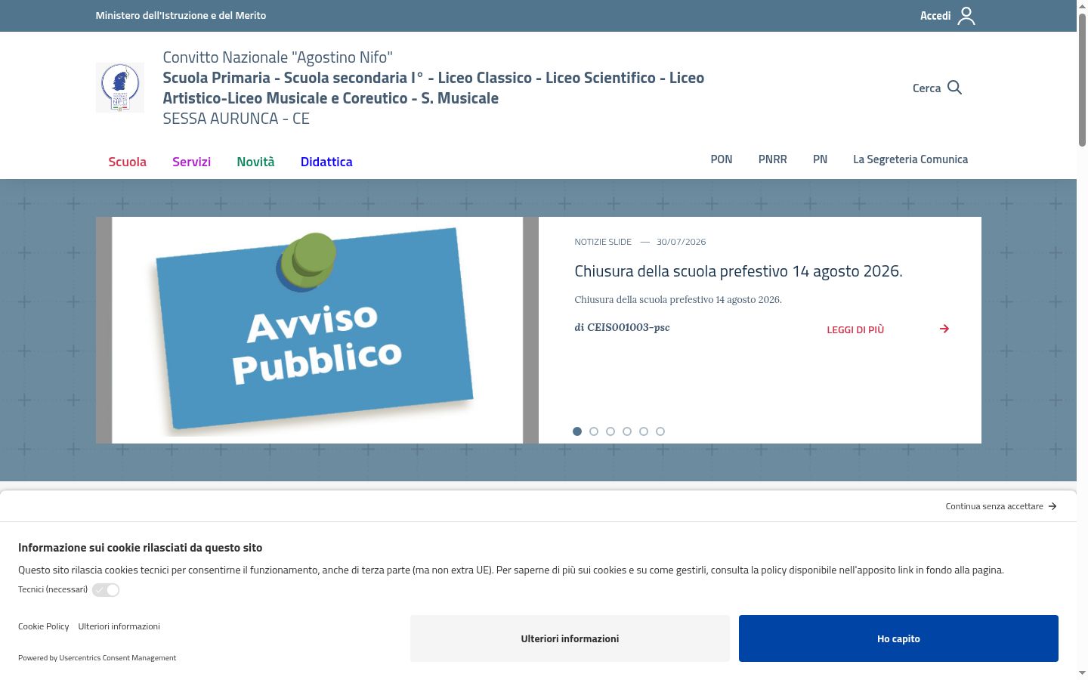The image size is (1088, 680).
Task: Click the Accedi login text
Action: click(x=935, y=16)
